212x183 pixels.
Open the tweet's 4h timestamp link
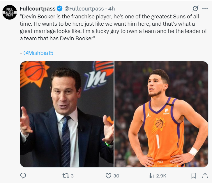[112, 8]
